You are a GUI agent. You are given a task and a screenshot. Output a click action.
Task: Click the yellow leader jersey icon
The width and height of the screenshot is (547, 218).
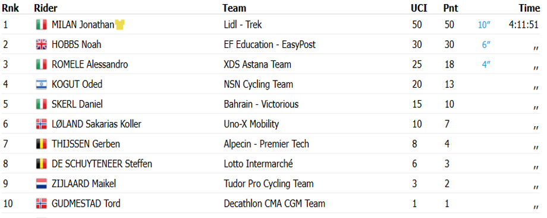pos(120,25)
